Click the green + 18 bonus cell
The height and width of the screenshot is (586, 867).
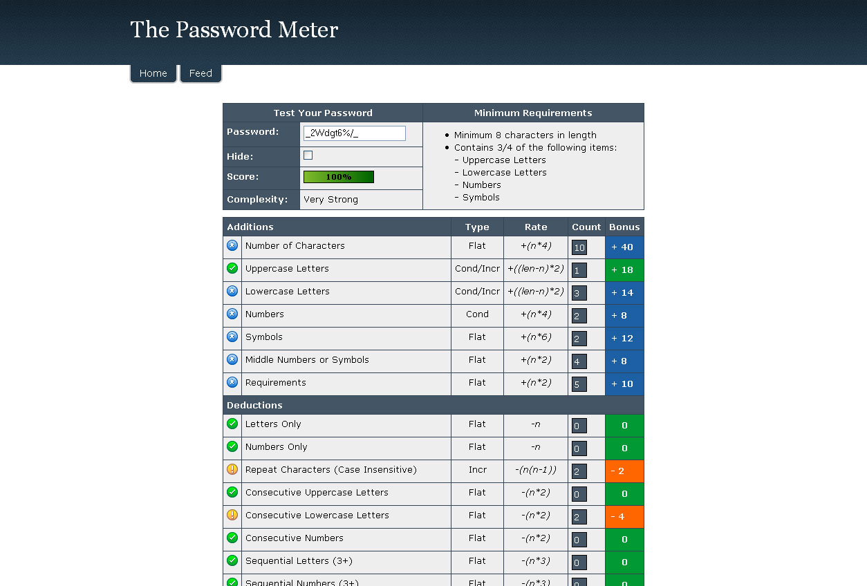click(624, 270)
